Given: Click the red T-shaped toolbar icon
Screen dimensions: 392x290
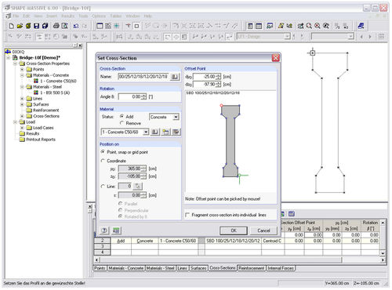Looking at the screenshot, I should pos(128,26).
